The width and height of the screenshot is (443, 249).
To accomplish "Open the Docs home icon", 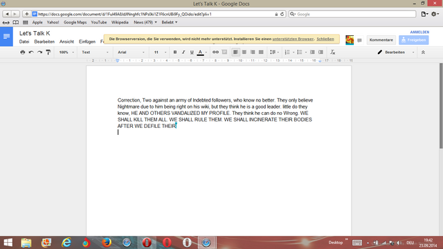I will (6, 37).
